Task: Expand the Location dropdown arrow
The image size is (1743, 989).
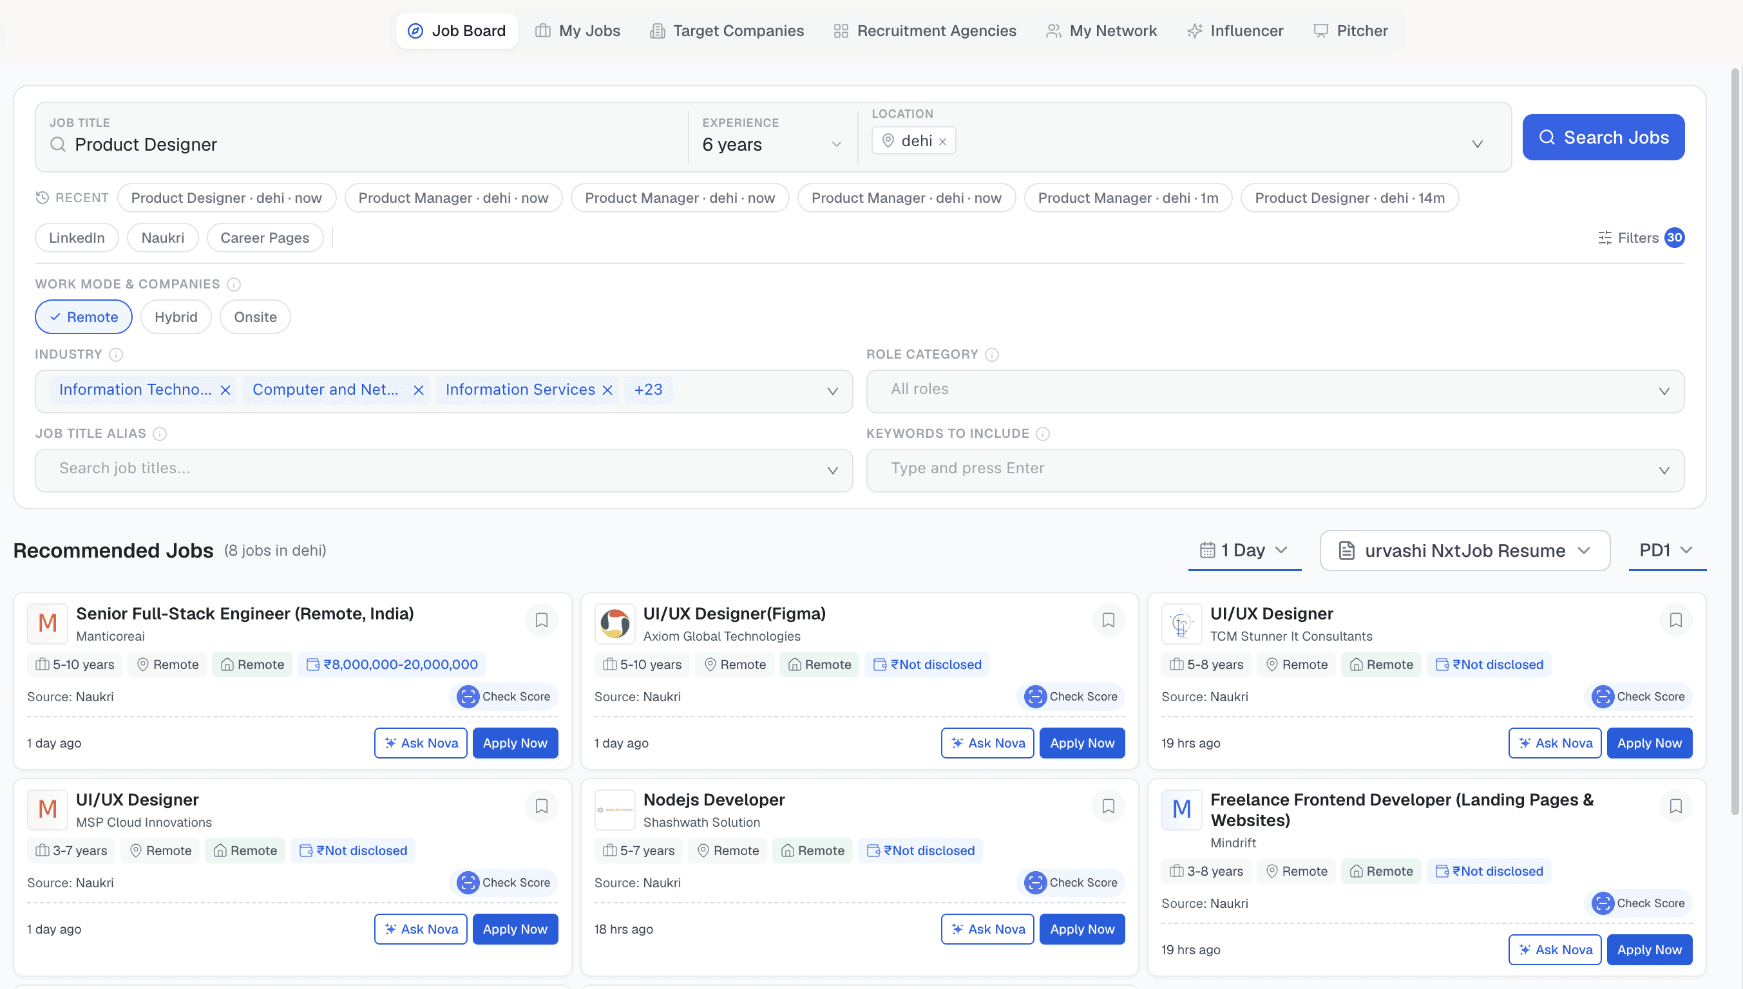Action: click(x=1478, y=144)
